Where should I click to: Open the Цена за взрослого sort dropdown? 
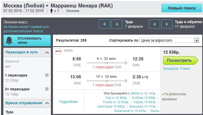[169, 40]
